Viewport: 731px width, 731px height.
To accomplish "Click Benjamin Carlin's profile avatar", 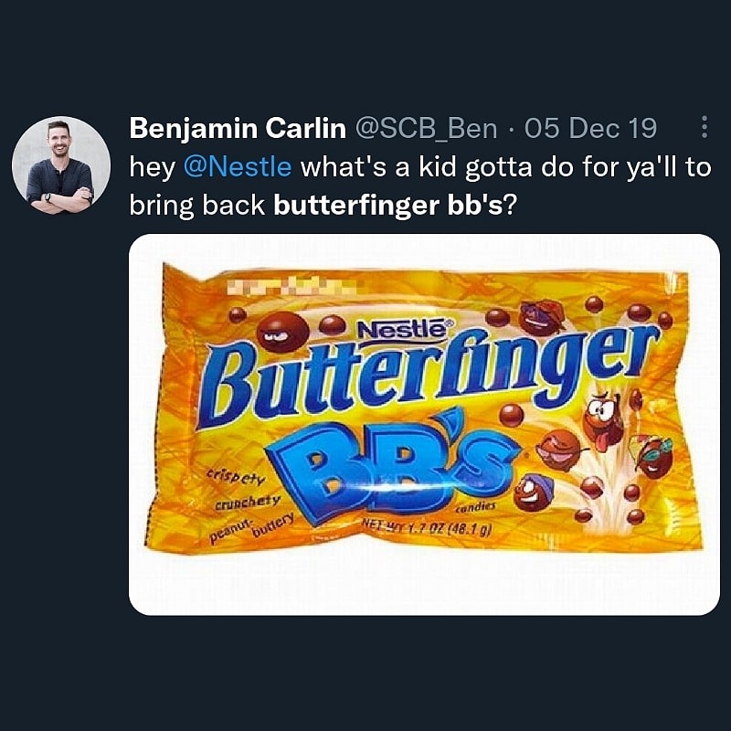I will [x=60, y=165].
